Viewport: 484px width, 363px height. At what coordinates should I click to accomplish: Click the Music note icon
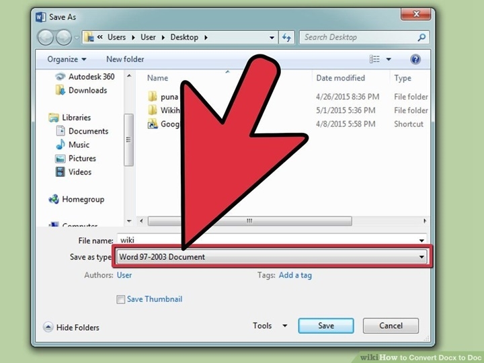(x=61, y=145)
